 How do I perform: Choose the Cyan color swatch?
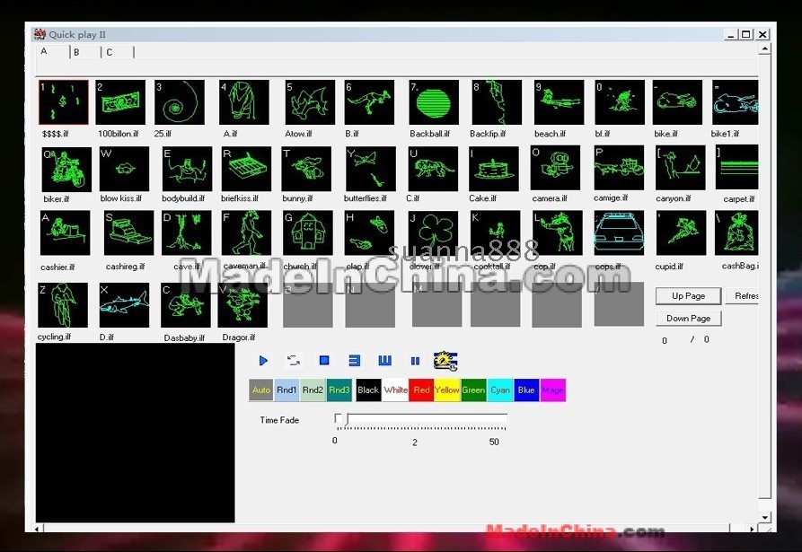tap(500, 390)
